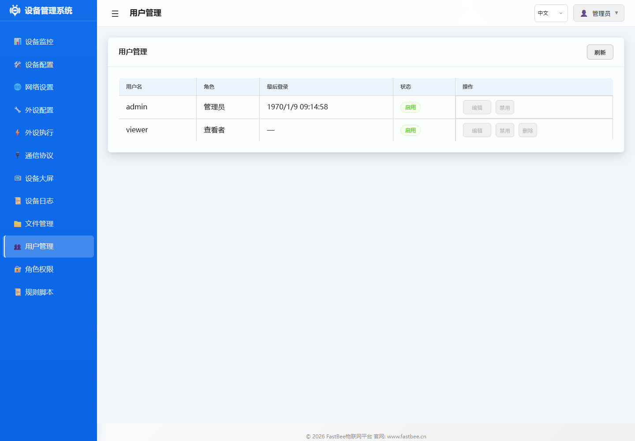
Task: Click 编辑 for the viewer user
Action: coord(477,130)
